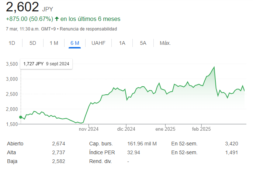Select the 1D time range tab
Viewport: 253px width, 170px height.
pyautogui.click(x=12, y=43)
